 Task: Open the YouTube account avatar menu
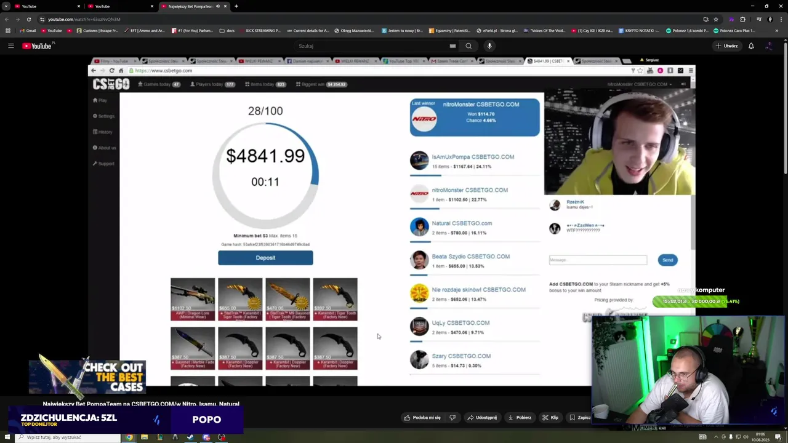click(769, 46)
